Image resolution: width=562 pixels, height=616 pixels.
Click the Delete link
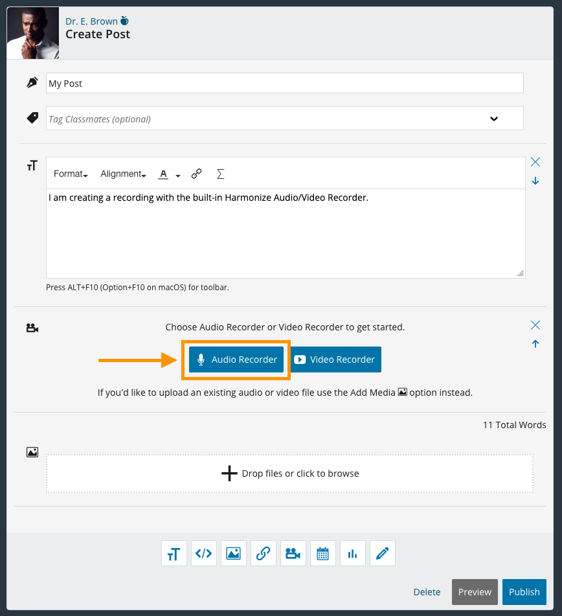[427, 592]
